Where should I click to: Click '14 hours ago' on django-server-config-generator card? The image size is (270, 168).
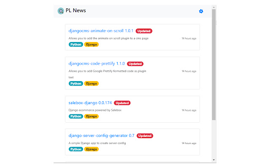point(189,143)
